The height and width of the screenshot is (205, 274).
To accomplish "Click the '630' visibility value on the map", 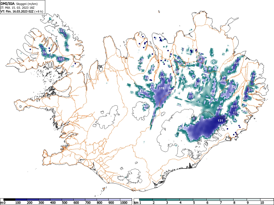I will [154, 118].
